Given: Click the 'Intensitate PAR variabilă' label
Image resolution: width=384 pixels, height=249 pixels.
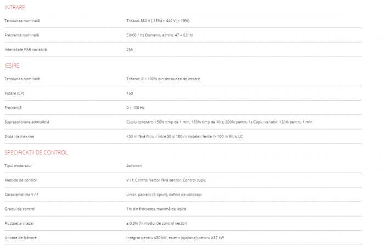Looking at the screenshot, I should 26,49.
